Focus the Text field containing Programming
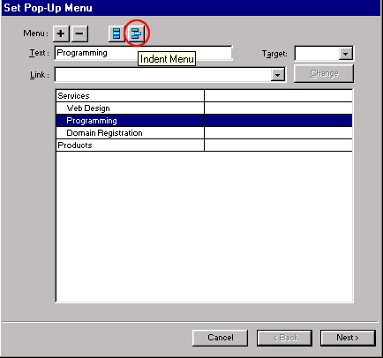 (143, 53)
